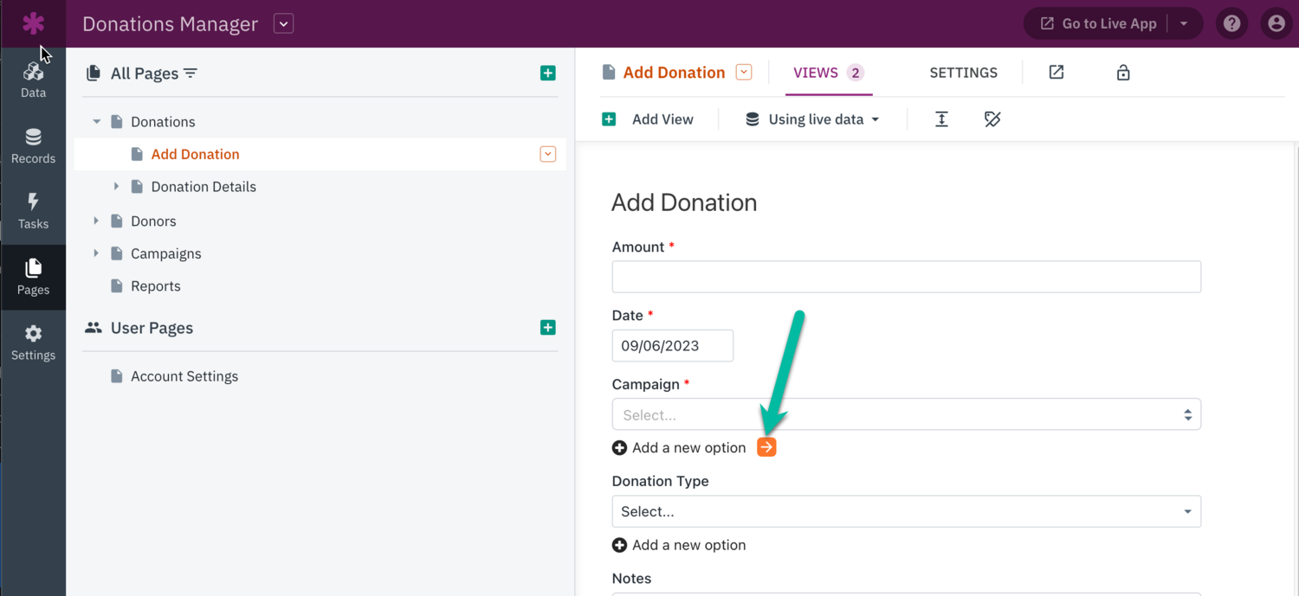Open Tasks from the sidebar
This screenshot has height=596, width=1299.
(x=33, y=211)
